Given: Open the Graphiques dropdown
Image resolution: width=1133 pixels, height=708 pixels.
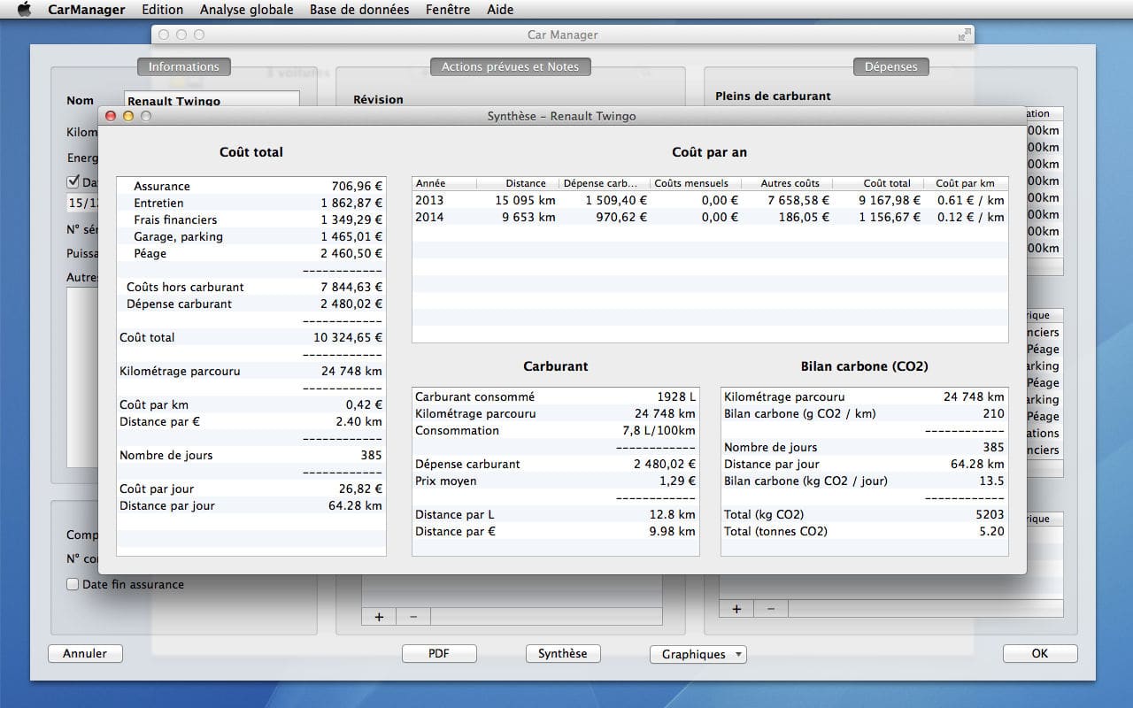Looking at the screenshot, I should pyautogui.click(x=698, y=654).
